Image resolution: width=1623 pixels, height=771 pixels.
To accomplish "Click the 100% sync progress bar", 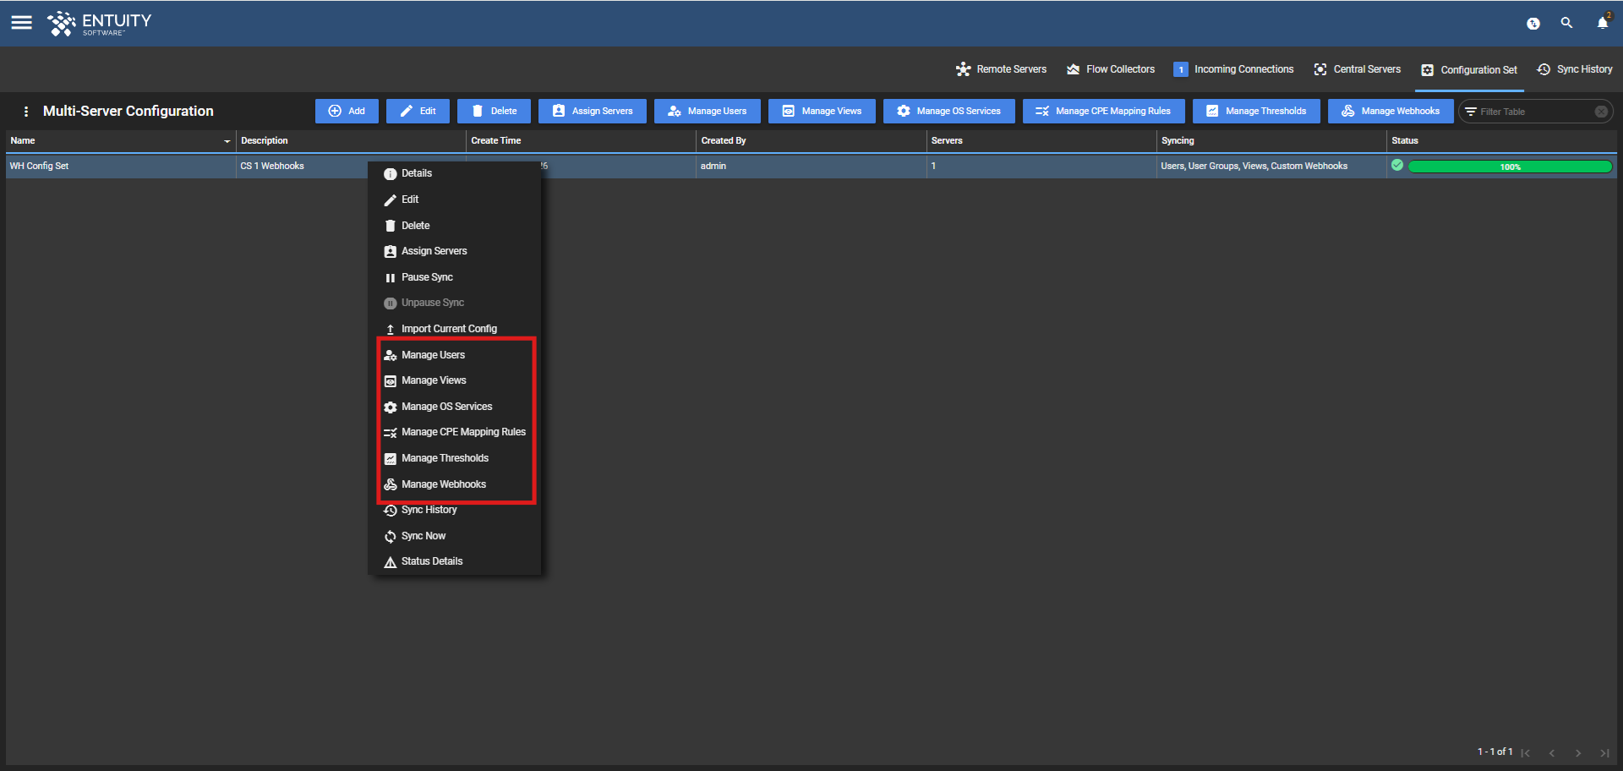I will 1510,167.
